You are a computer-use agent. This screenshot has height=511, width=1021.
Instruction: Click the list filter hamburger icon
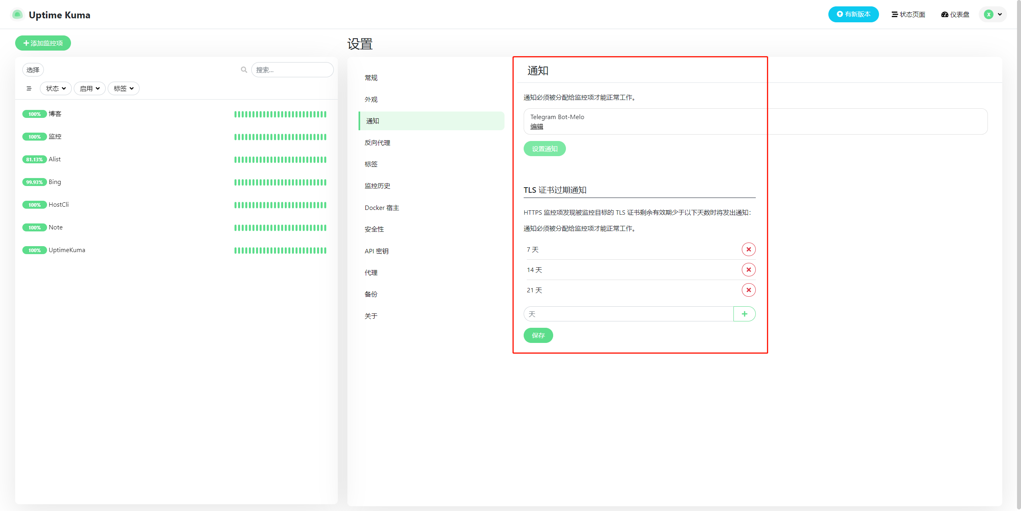tap(29, 88)
